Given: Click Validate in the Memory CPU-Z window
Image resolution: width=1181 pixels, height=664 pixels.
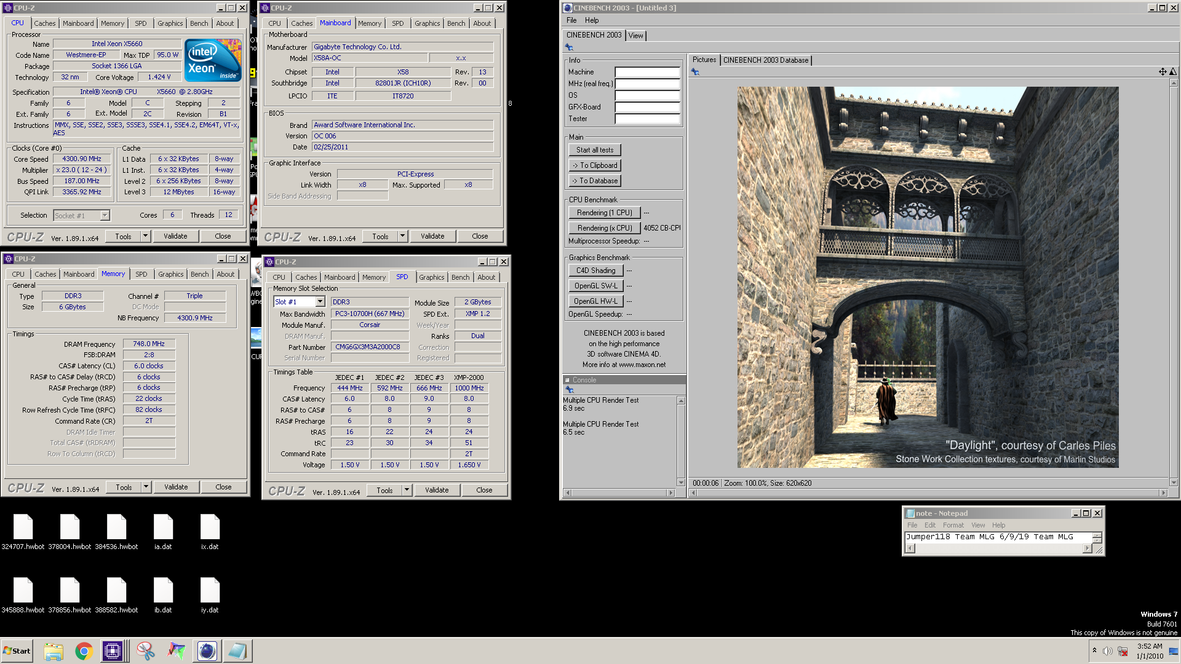Looking at the screenshot, I should [176, 487].
